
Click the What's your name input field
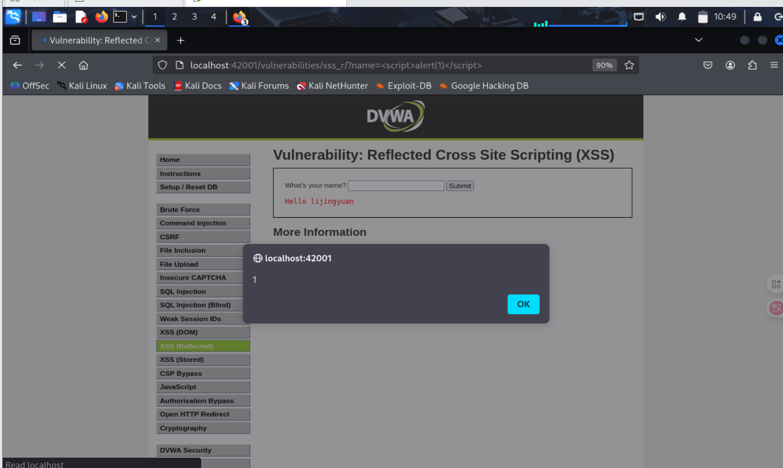(x=396, y=186)
